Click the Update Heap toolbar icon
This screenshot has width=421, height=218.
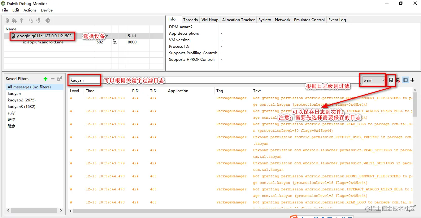coord(7,20)
